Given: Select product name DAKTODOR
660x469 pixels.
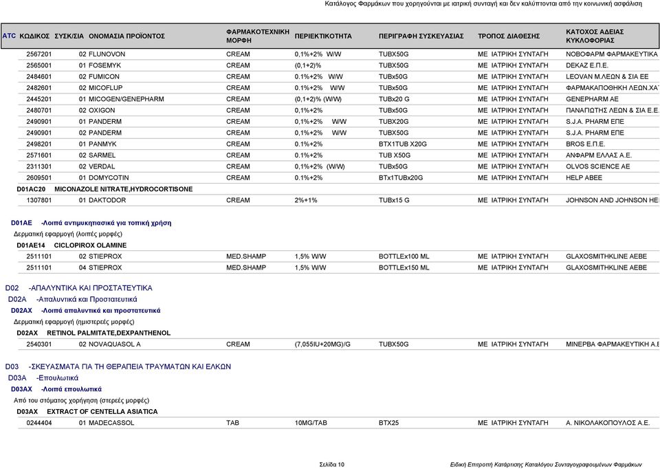Looking at the screenshot, I should tap(107, 200).
